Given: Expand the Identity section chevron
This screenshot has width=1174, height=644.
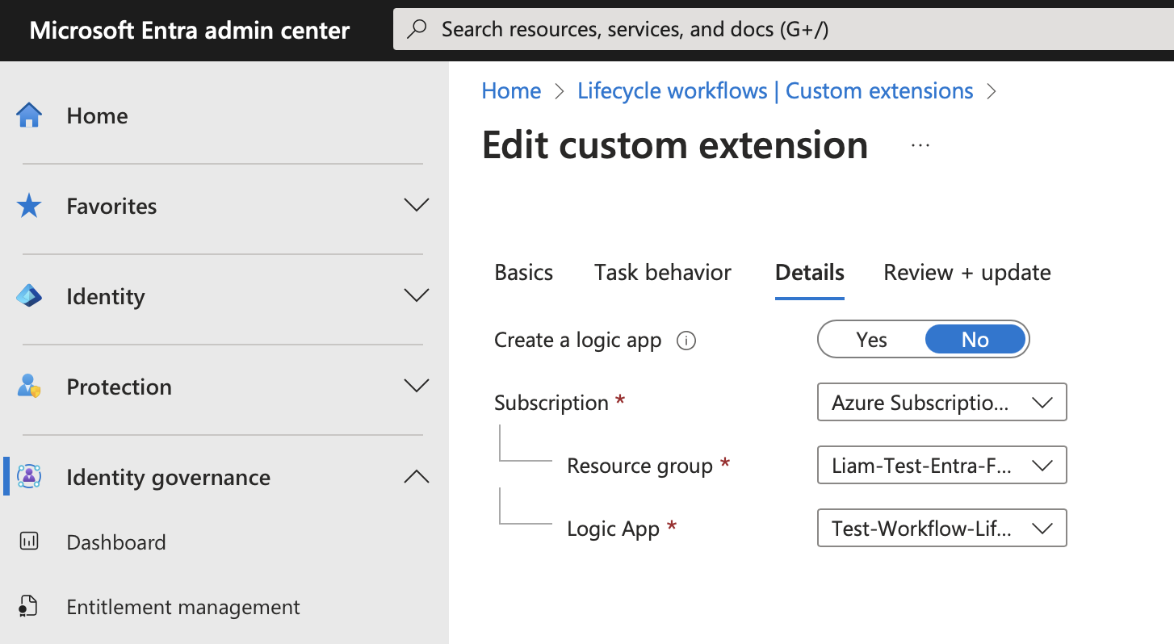Looking at the screenshot, I should pos(416,295).
